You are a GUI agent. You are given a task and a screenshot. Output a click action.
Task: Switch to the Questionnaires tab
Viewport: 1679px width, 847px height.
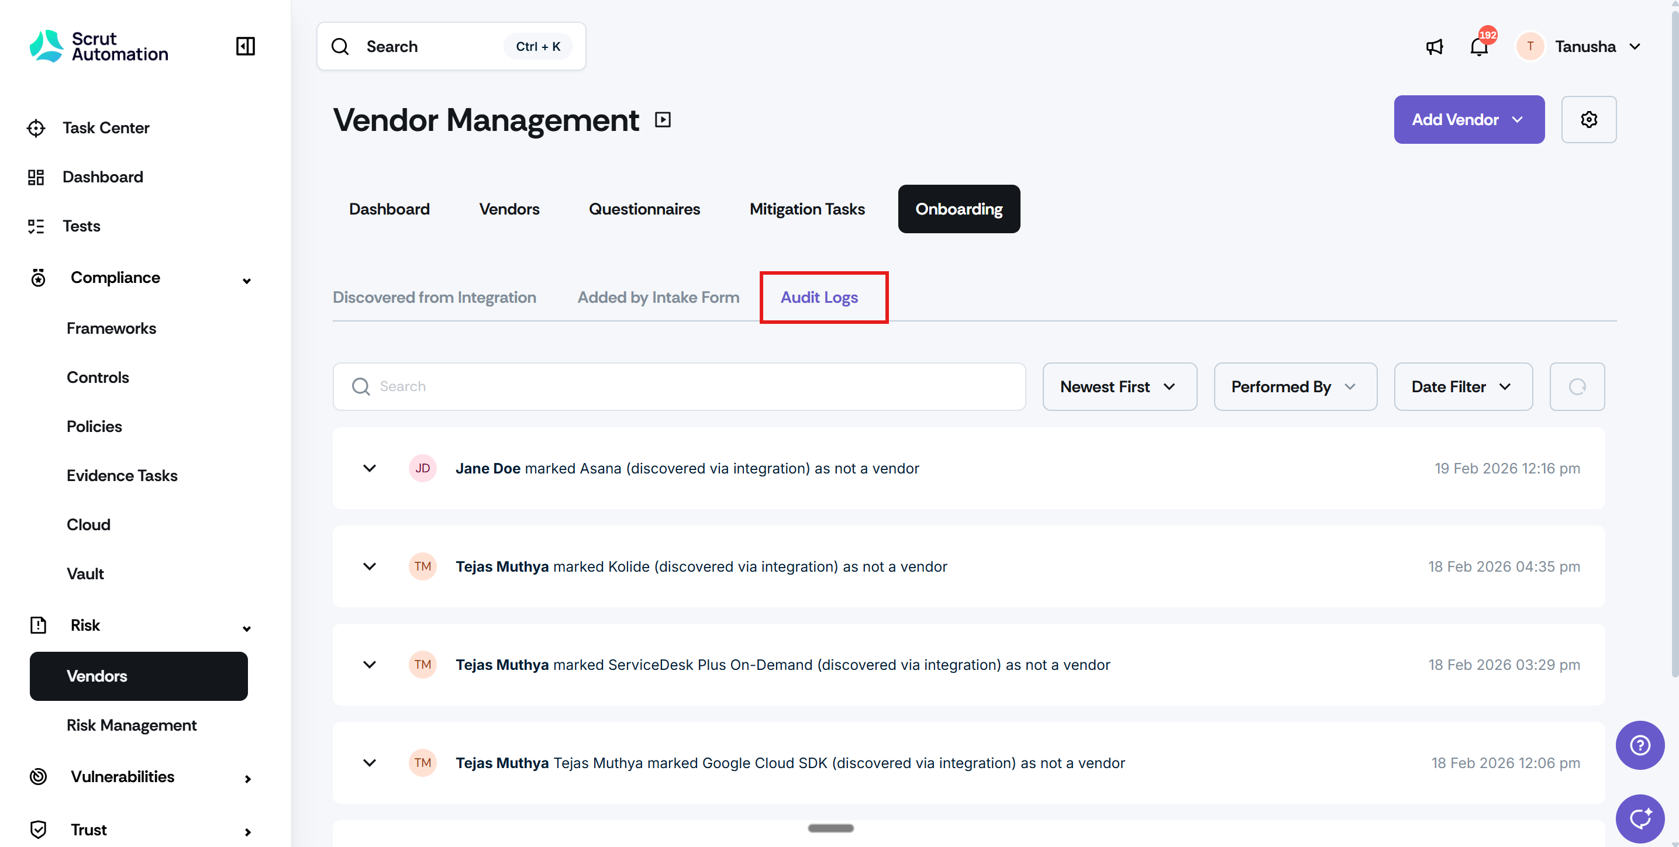(x=644, y=209)
